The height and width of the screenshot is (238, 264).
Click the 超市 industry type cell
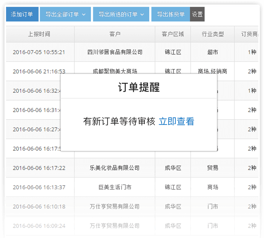click(213, 52)
